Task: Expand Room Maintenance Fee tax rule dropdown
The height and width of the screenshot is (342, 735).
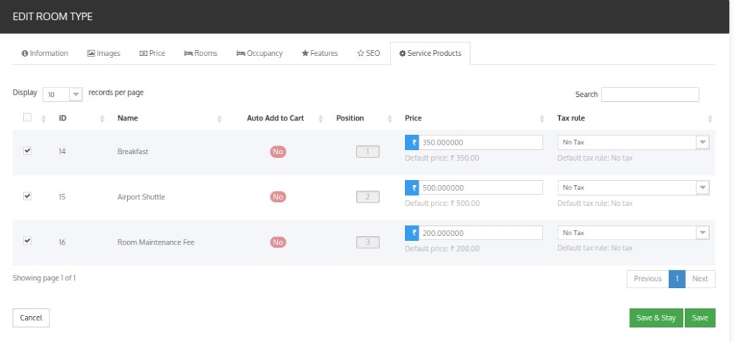Action: click(633, 233)
